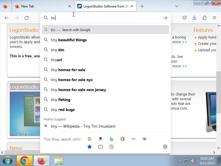Search this time with Amazon icon
This screenshot has height=166, width=221.
100,139
